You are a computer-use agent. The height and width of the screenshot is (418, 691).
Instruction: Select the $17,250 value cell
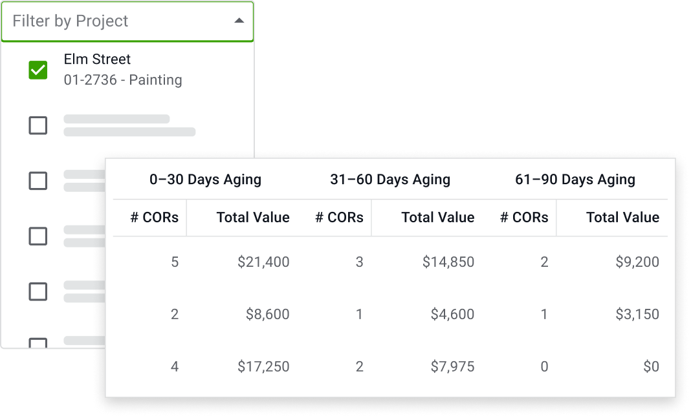click(x=263, y=367)
